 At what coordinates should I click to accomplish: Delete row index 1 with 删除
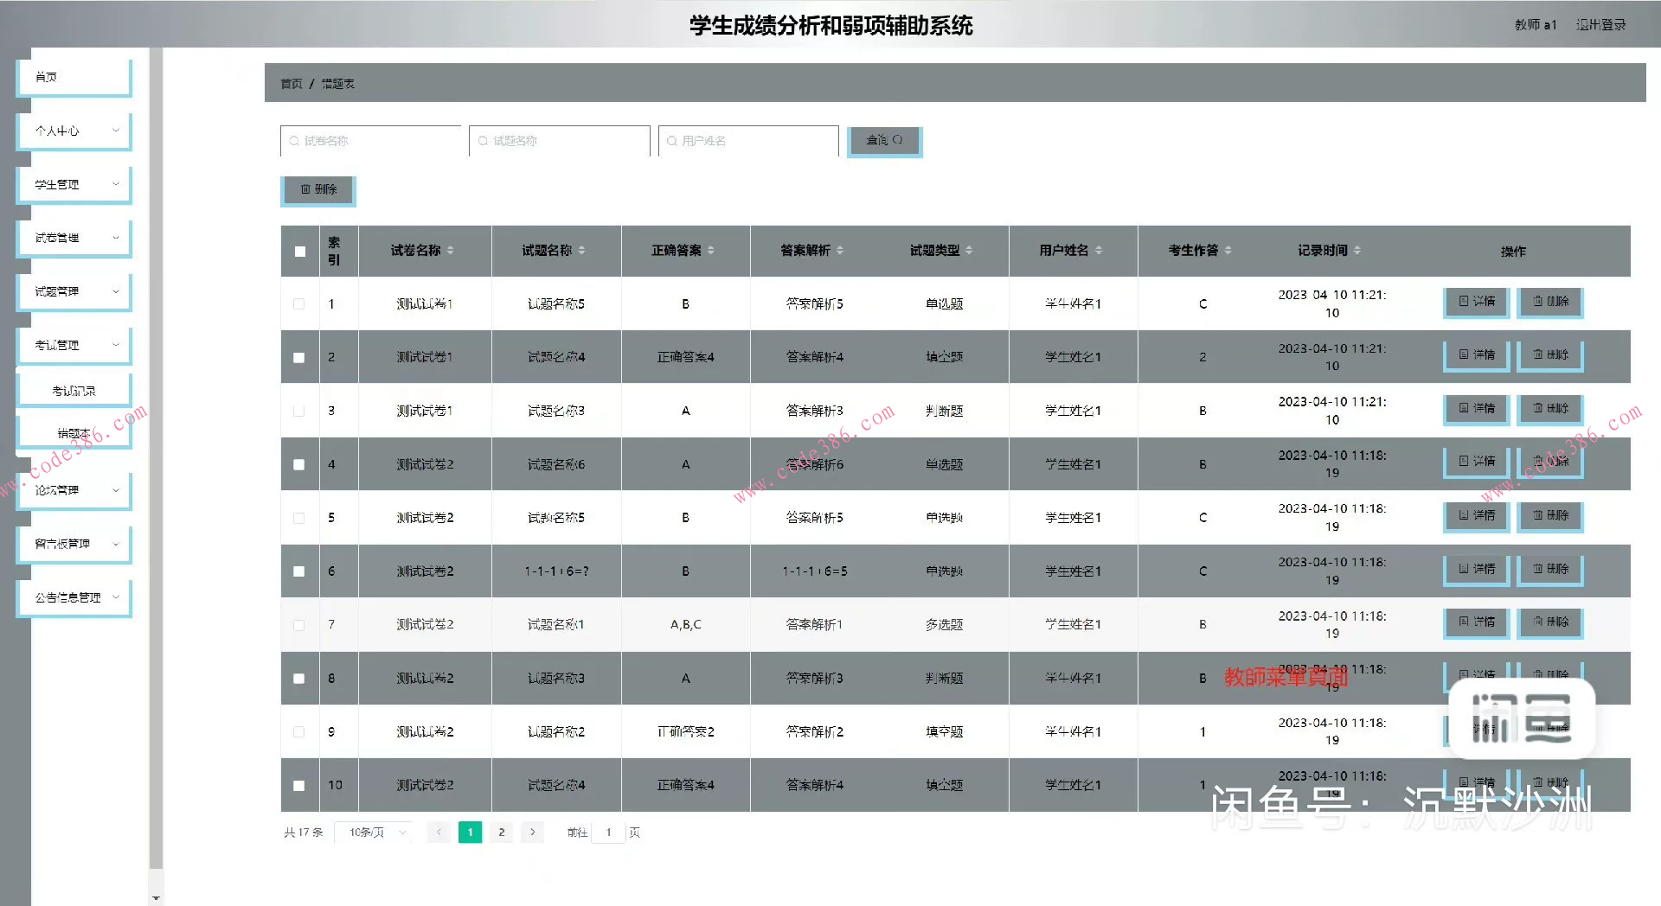coord(1551,302)
